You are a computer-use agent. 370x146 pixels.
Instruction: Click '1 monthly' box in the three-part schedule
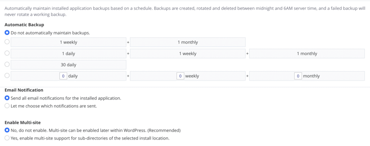tap(307, 53)
